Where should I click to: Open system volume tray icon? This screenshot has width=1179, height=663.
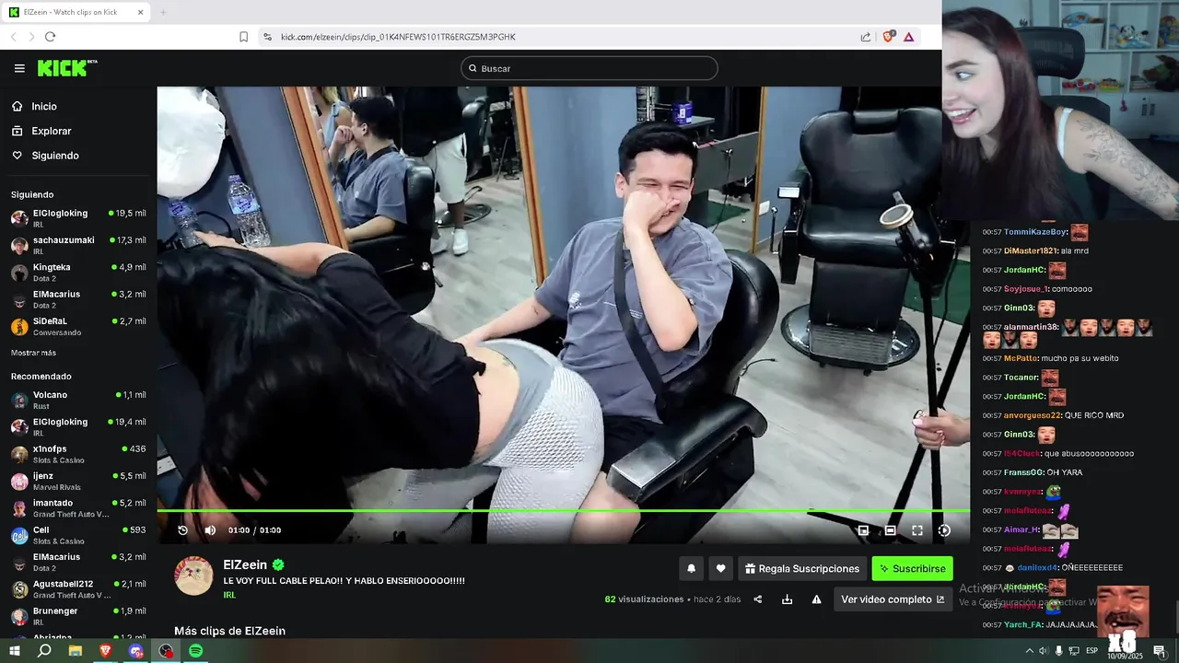[1044, 651]
